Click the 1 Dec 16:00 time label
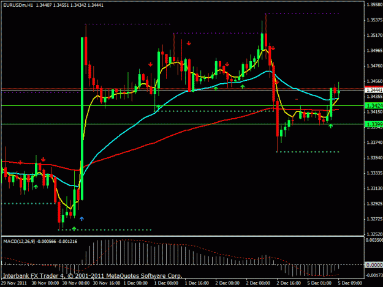383x287 pixels. coord(197,283)
